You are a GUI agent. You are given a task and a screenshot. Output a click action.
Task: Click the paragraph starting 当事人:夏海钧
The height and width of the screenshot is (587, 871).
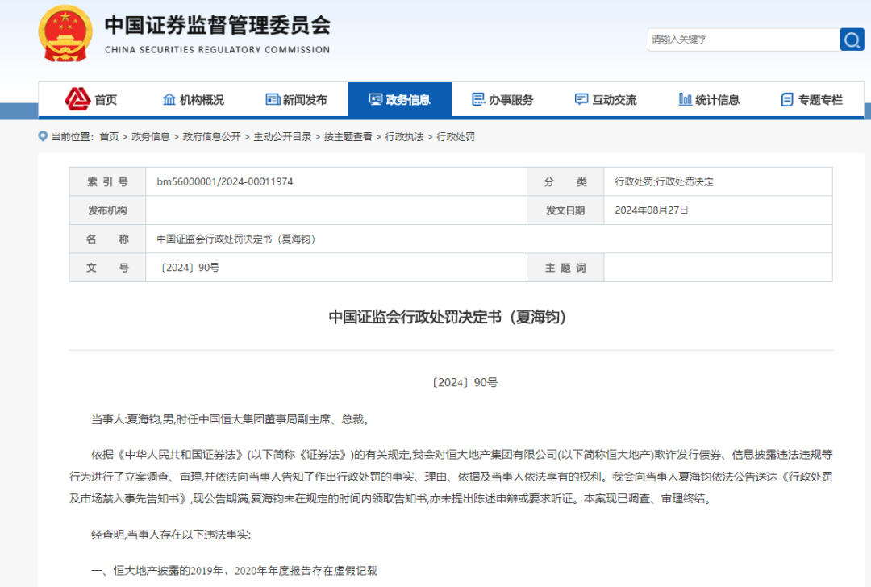coord(231,419)
